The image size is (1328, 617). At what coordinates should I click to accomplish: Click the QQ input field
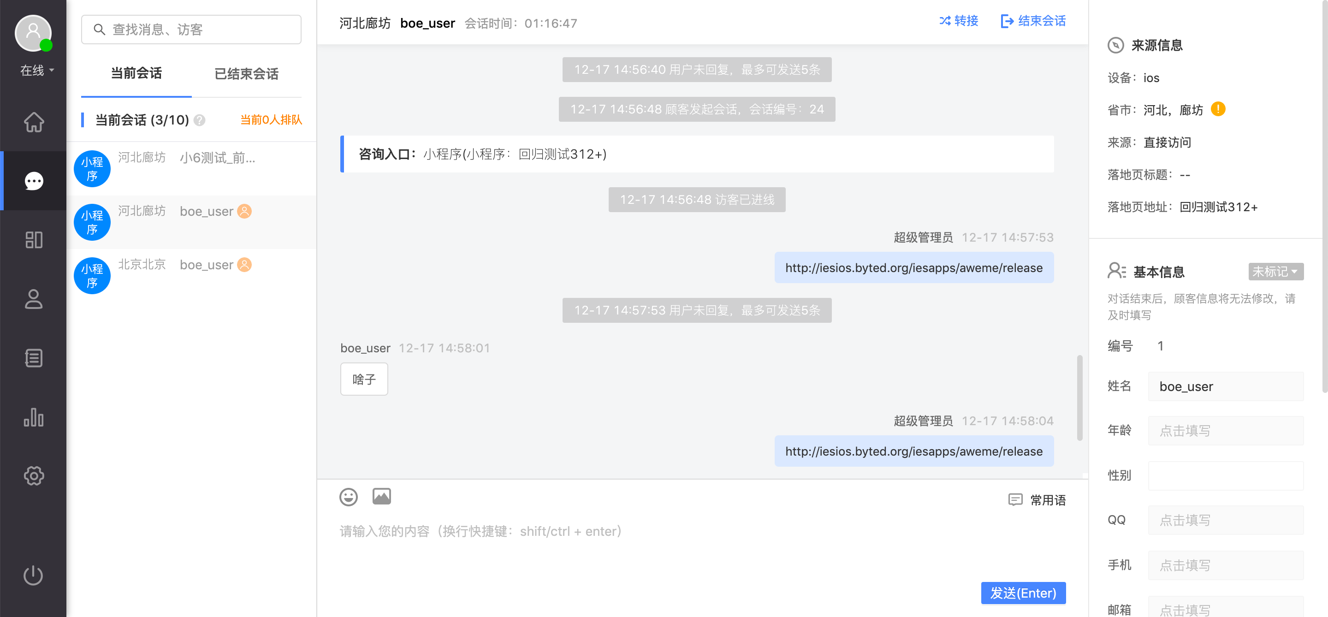point(1226,521)
